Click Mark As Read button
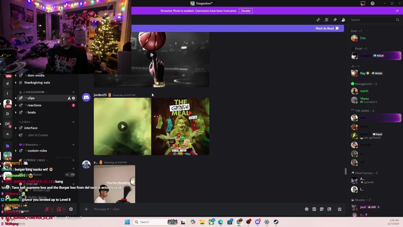The image size is (403, 227). pyautogui.click(x=327, y=28)
